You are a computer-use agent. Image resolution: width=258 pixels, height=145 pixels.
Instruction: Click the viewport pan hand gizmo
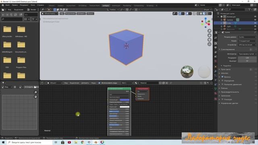point(209,35)
